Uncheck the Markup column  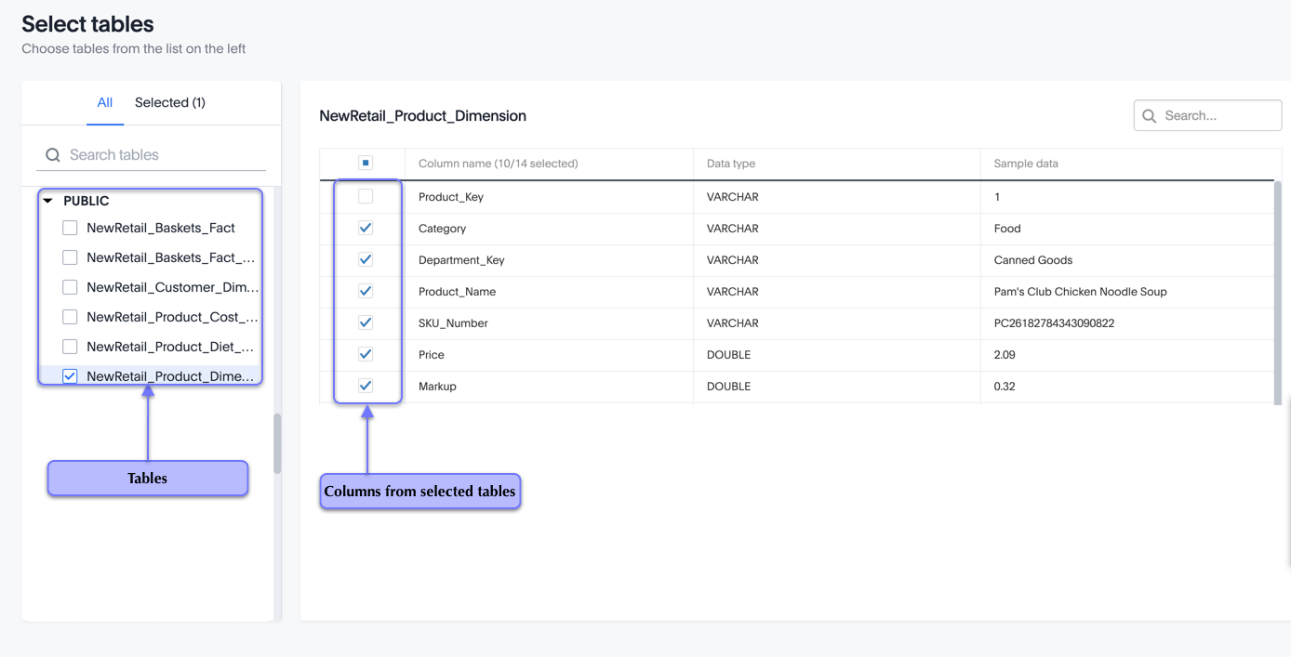[x=366, y=386]
